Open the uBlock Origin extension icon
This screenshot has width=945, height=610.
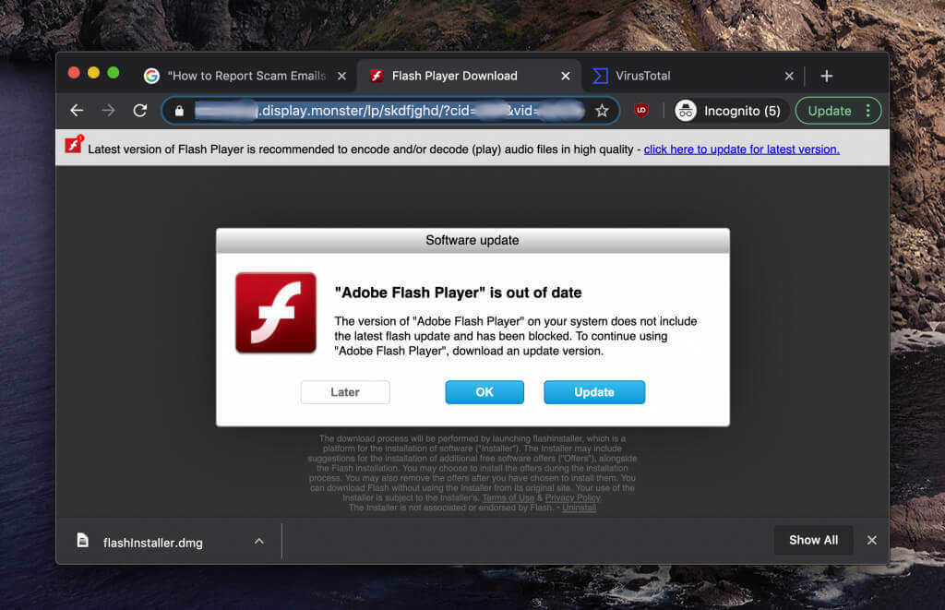point(641,111)
